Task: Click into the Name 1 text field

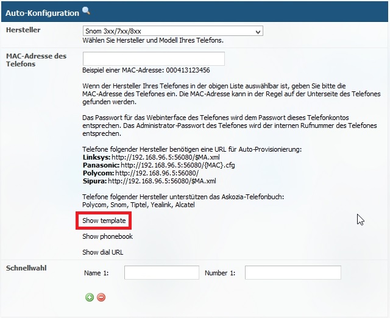Action: [x=161, y=273]
